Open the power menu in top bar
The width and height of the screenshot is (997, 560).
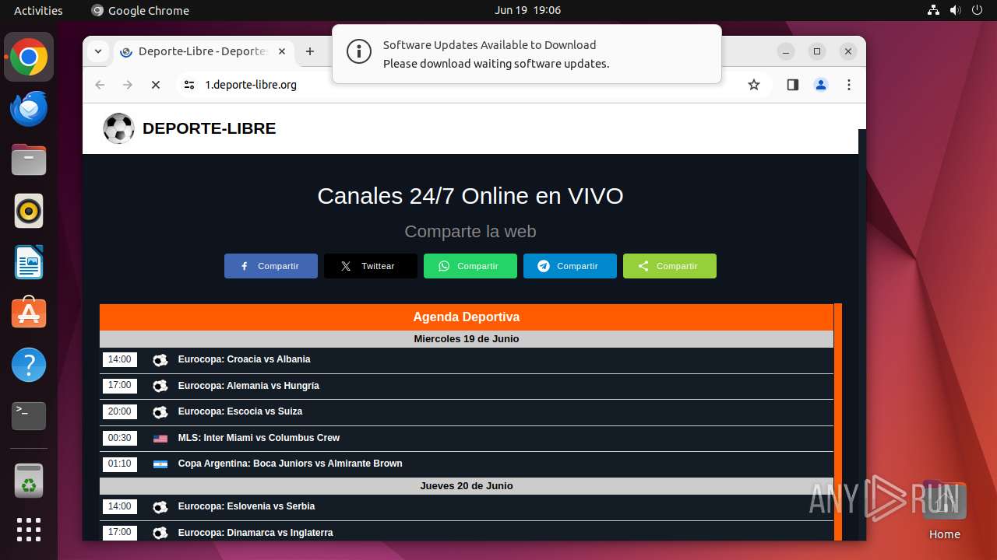tap(978, 10)
